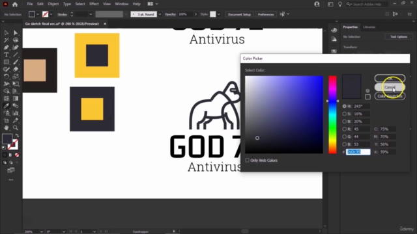Image resolution: width=417 pixels, height=234 pixels.
Task: Set fill to None in toolbar
Action: tap(17, 155)
